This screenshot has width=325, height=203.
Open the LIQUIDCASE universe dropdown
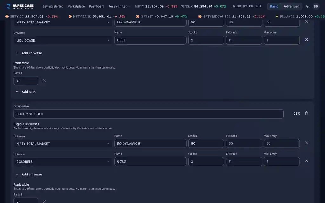pos(63,40)
